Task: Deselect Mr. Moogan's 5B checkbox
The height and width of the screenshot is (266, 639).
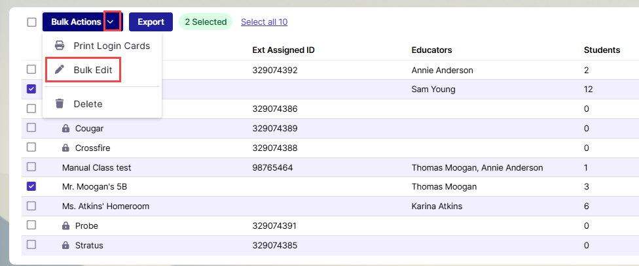Action: tap(31, 186)
